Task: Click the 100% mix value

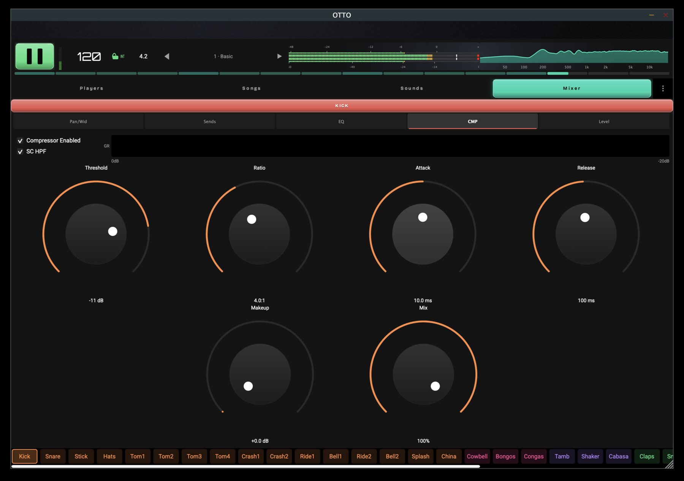Action: 423,441
